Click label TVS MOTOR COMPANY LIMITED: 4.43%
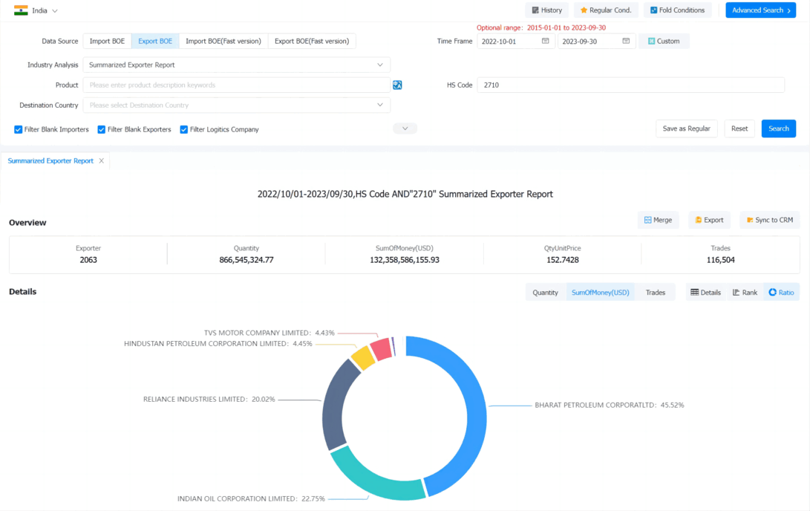810x511 pixels. click(x=270, y=333)
